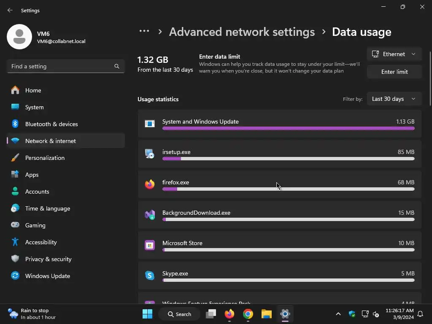Click the irsetup.exe usage bar
This screenshot has height=324, width=432.
288,159
